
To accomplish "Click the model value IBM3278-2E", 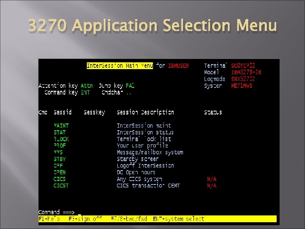I will pyautogui.click(x=246, y=73).
